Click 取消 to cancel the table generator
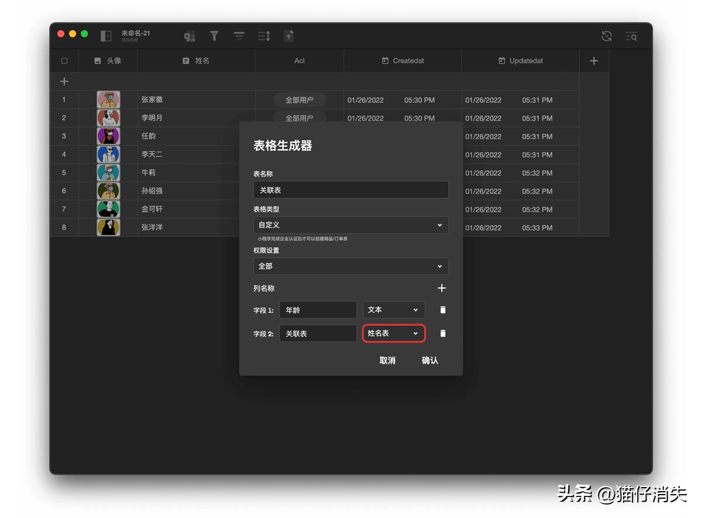This screenshot has width=702, height=518. (x=387, y=361)
